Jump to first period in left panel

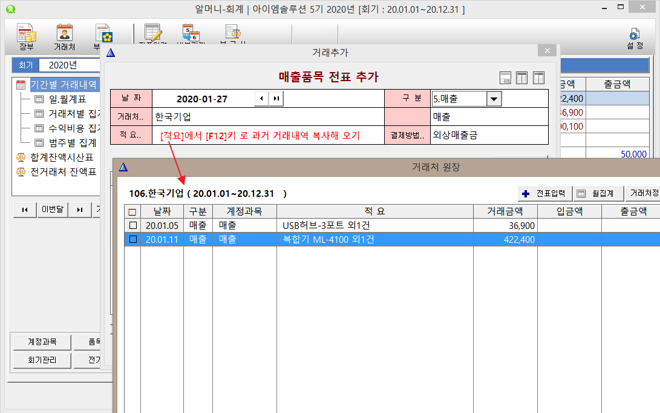click(x=25, y=210)
